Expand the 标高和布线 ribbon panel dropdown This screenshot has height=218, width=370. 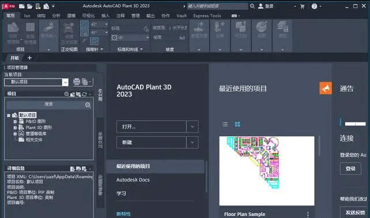141,49
